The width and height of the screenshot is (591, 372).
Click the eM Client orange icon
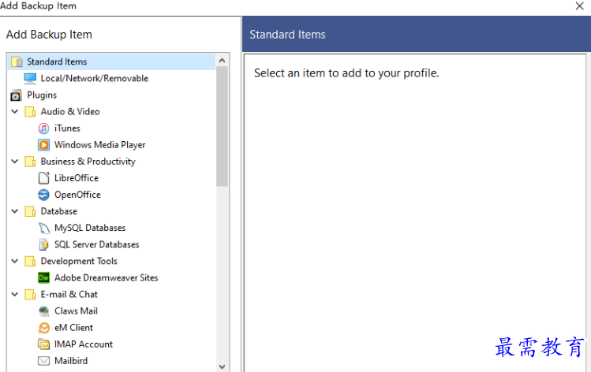43,328
